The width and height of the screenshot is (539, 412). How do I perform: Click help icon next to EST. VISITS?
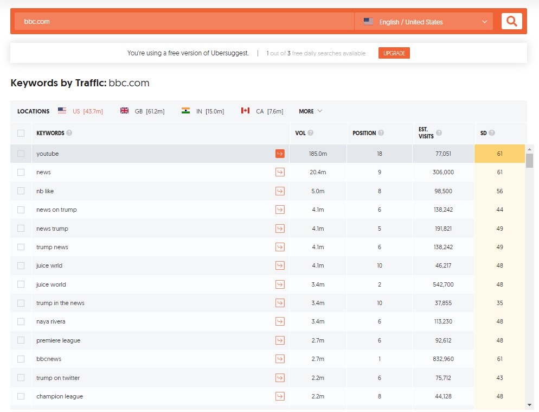(439, 133)
